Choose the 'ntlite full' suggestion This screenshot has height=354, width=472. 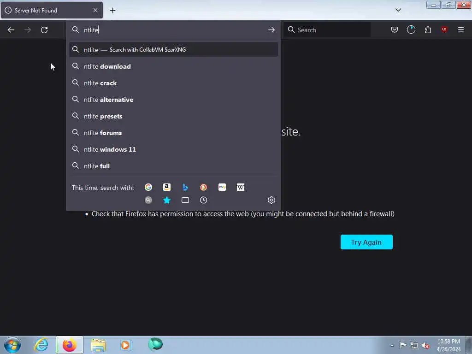click(174, 165)
